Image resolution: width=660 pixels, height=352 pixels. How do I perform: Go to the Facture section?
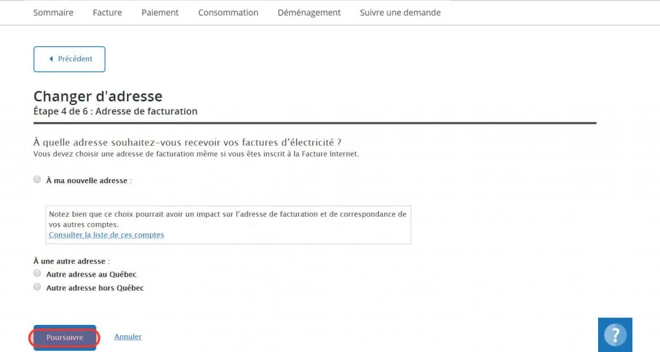(x=108, y=13)
